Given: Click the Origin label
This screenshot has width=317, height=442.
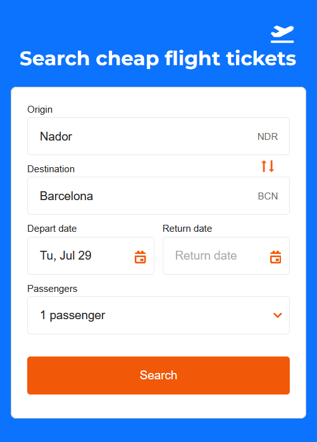Looking at the screenshot, I should tap(40, 110).
